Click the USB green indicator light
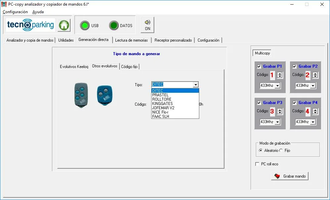Screen dimensions: 330x200 (x=85, y=26)
